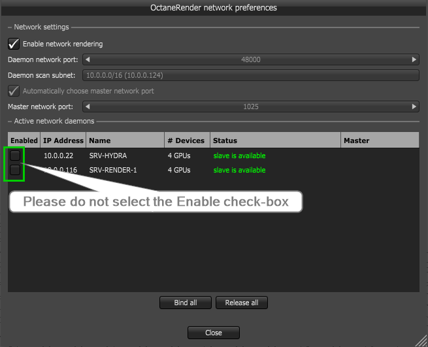Tick the Enabled checkbox for SRV-RENDER-1
The height and width of the screenshot is (347, 428).
pyautogui.click(x=15, y=170)
